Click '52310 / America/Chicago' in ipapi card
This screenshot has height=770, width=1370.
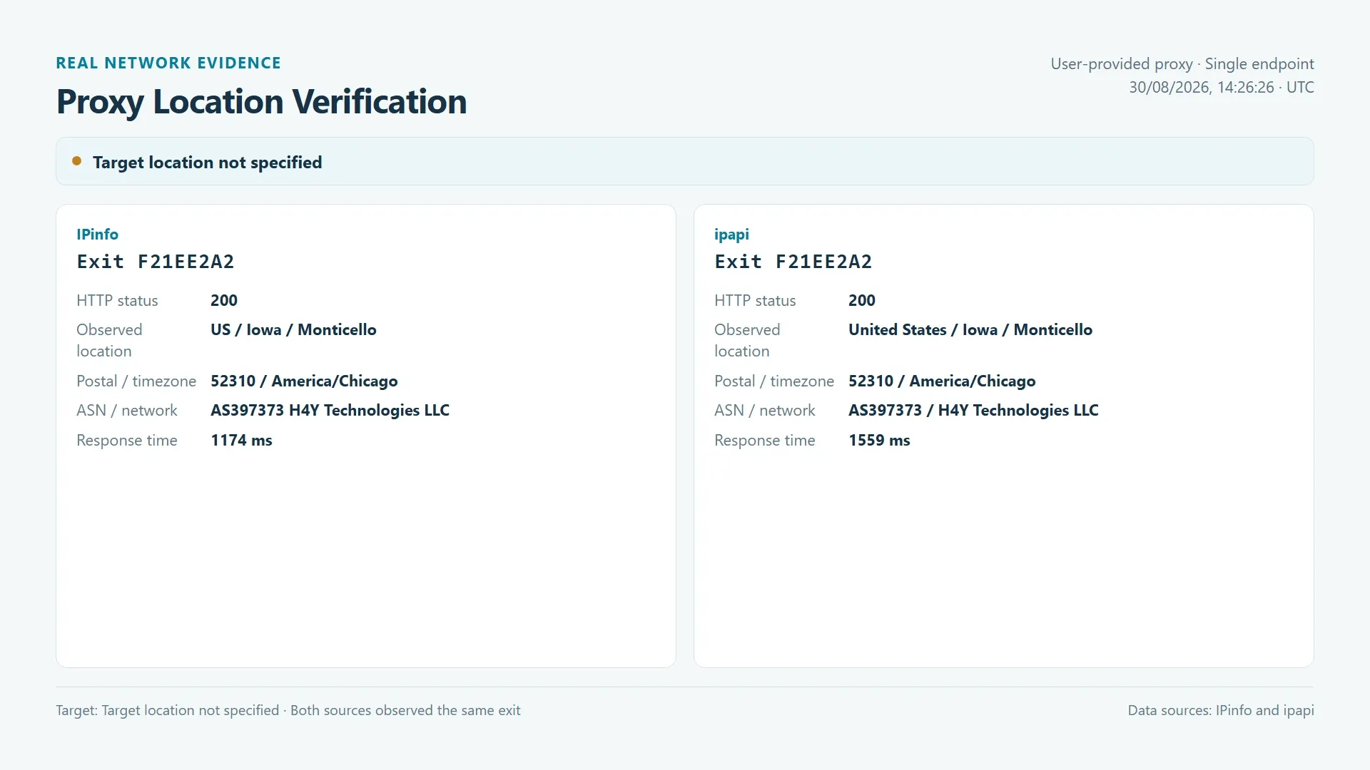click(x=942, y=381)
